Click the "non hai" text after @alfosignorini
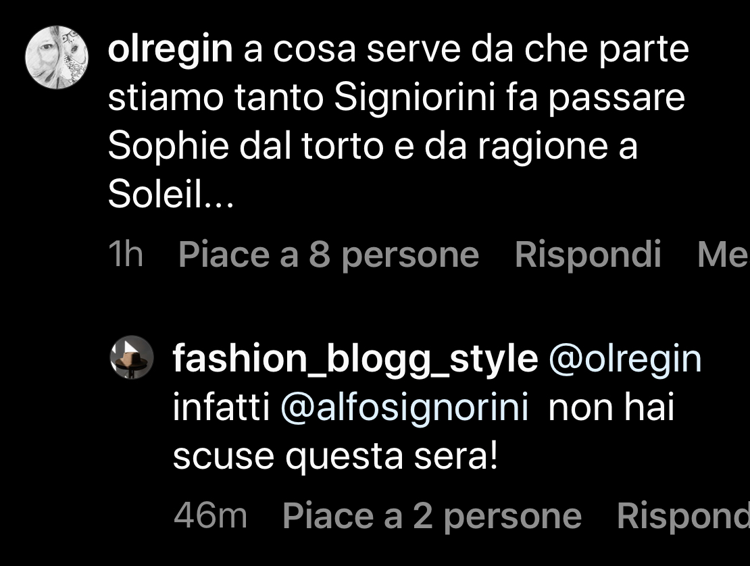Image resolution: width=750 pixels, height=566 pixels. pyautogui.click(x=611, y=409)
